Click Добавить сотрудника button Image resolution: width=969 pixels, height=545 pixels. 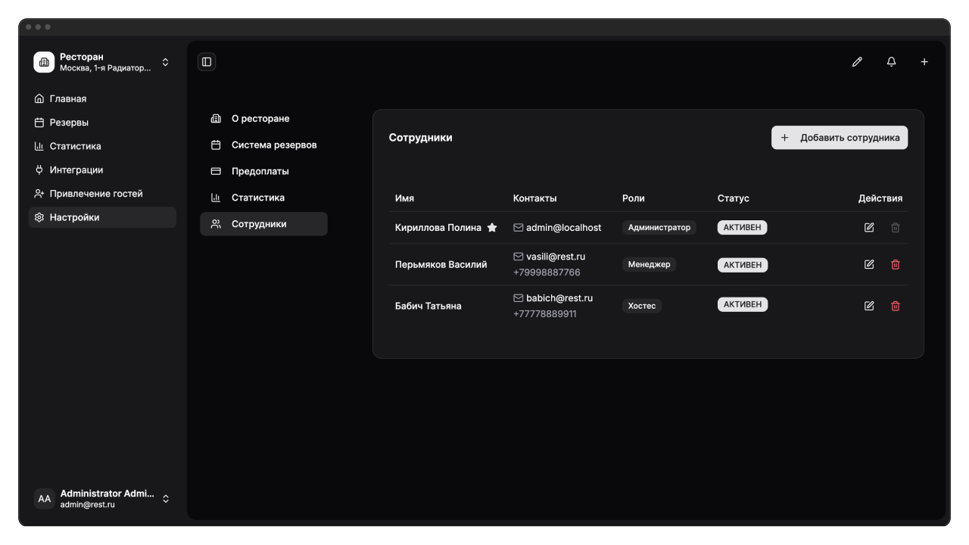click(840, 138)
